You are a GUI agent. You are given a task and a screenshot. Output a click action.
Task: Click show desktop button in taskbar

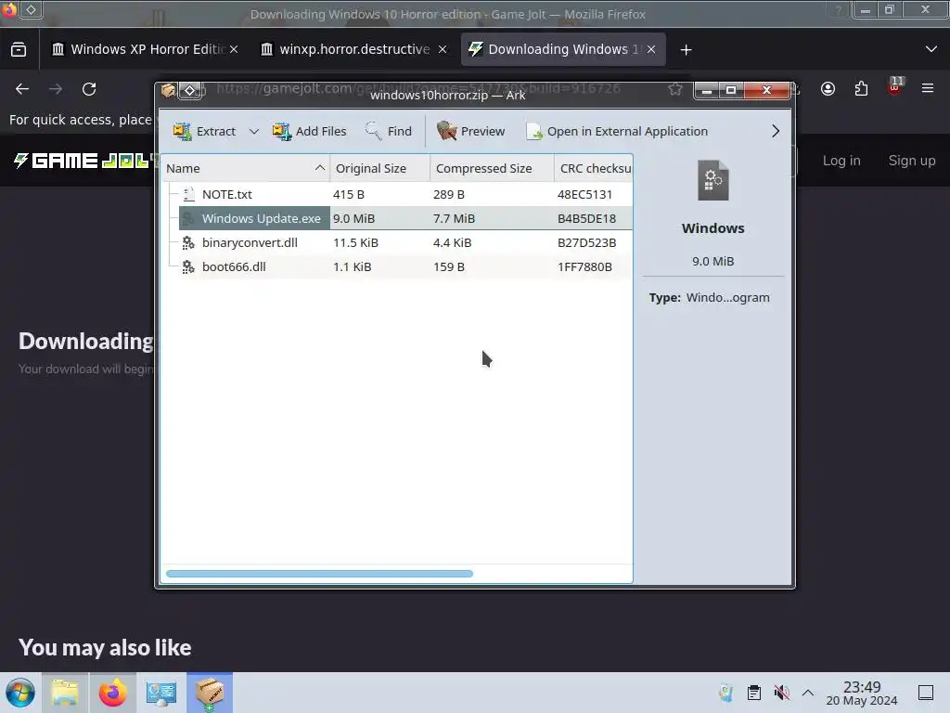(926, 693)
